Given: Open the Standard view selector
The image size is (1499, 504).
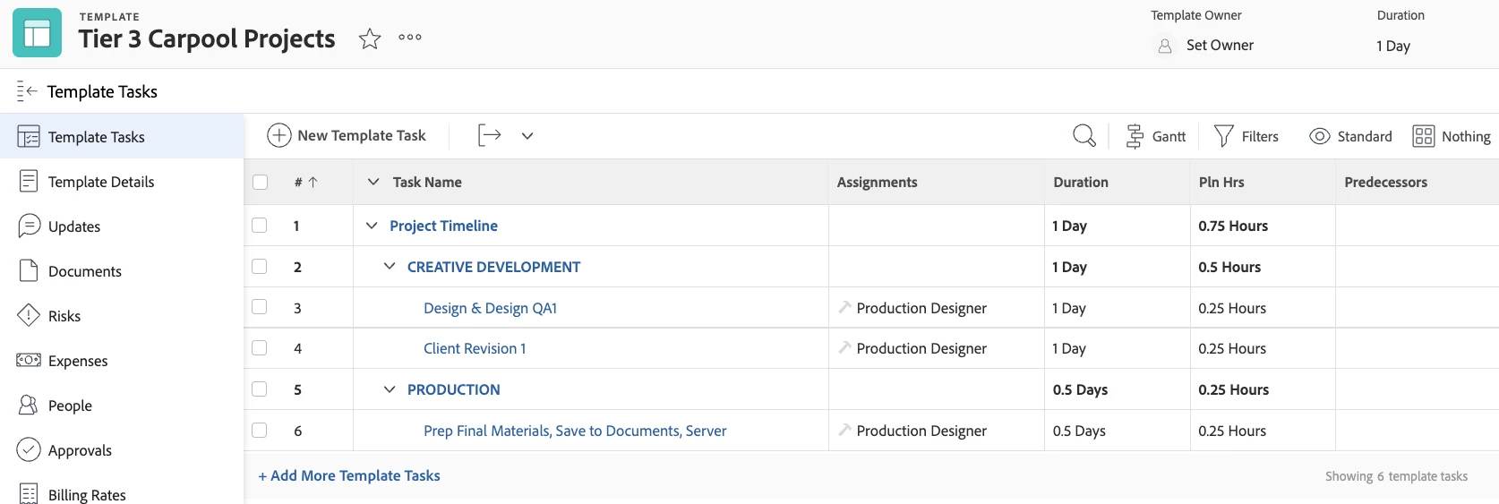Looking at the screenshot, I should [1350, 136].
